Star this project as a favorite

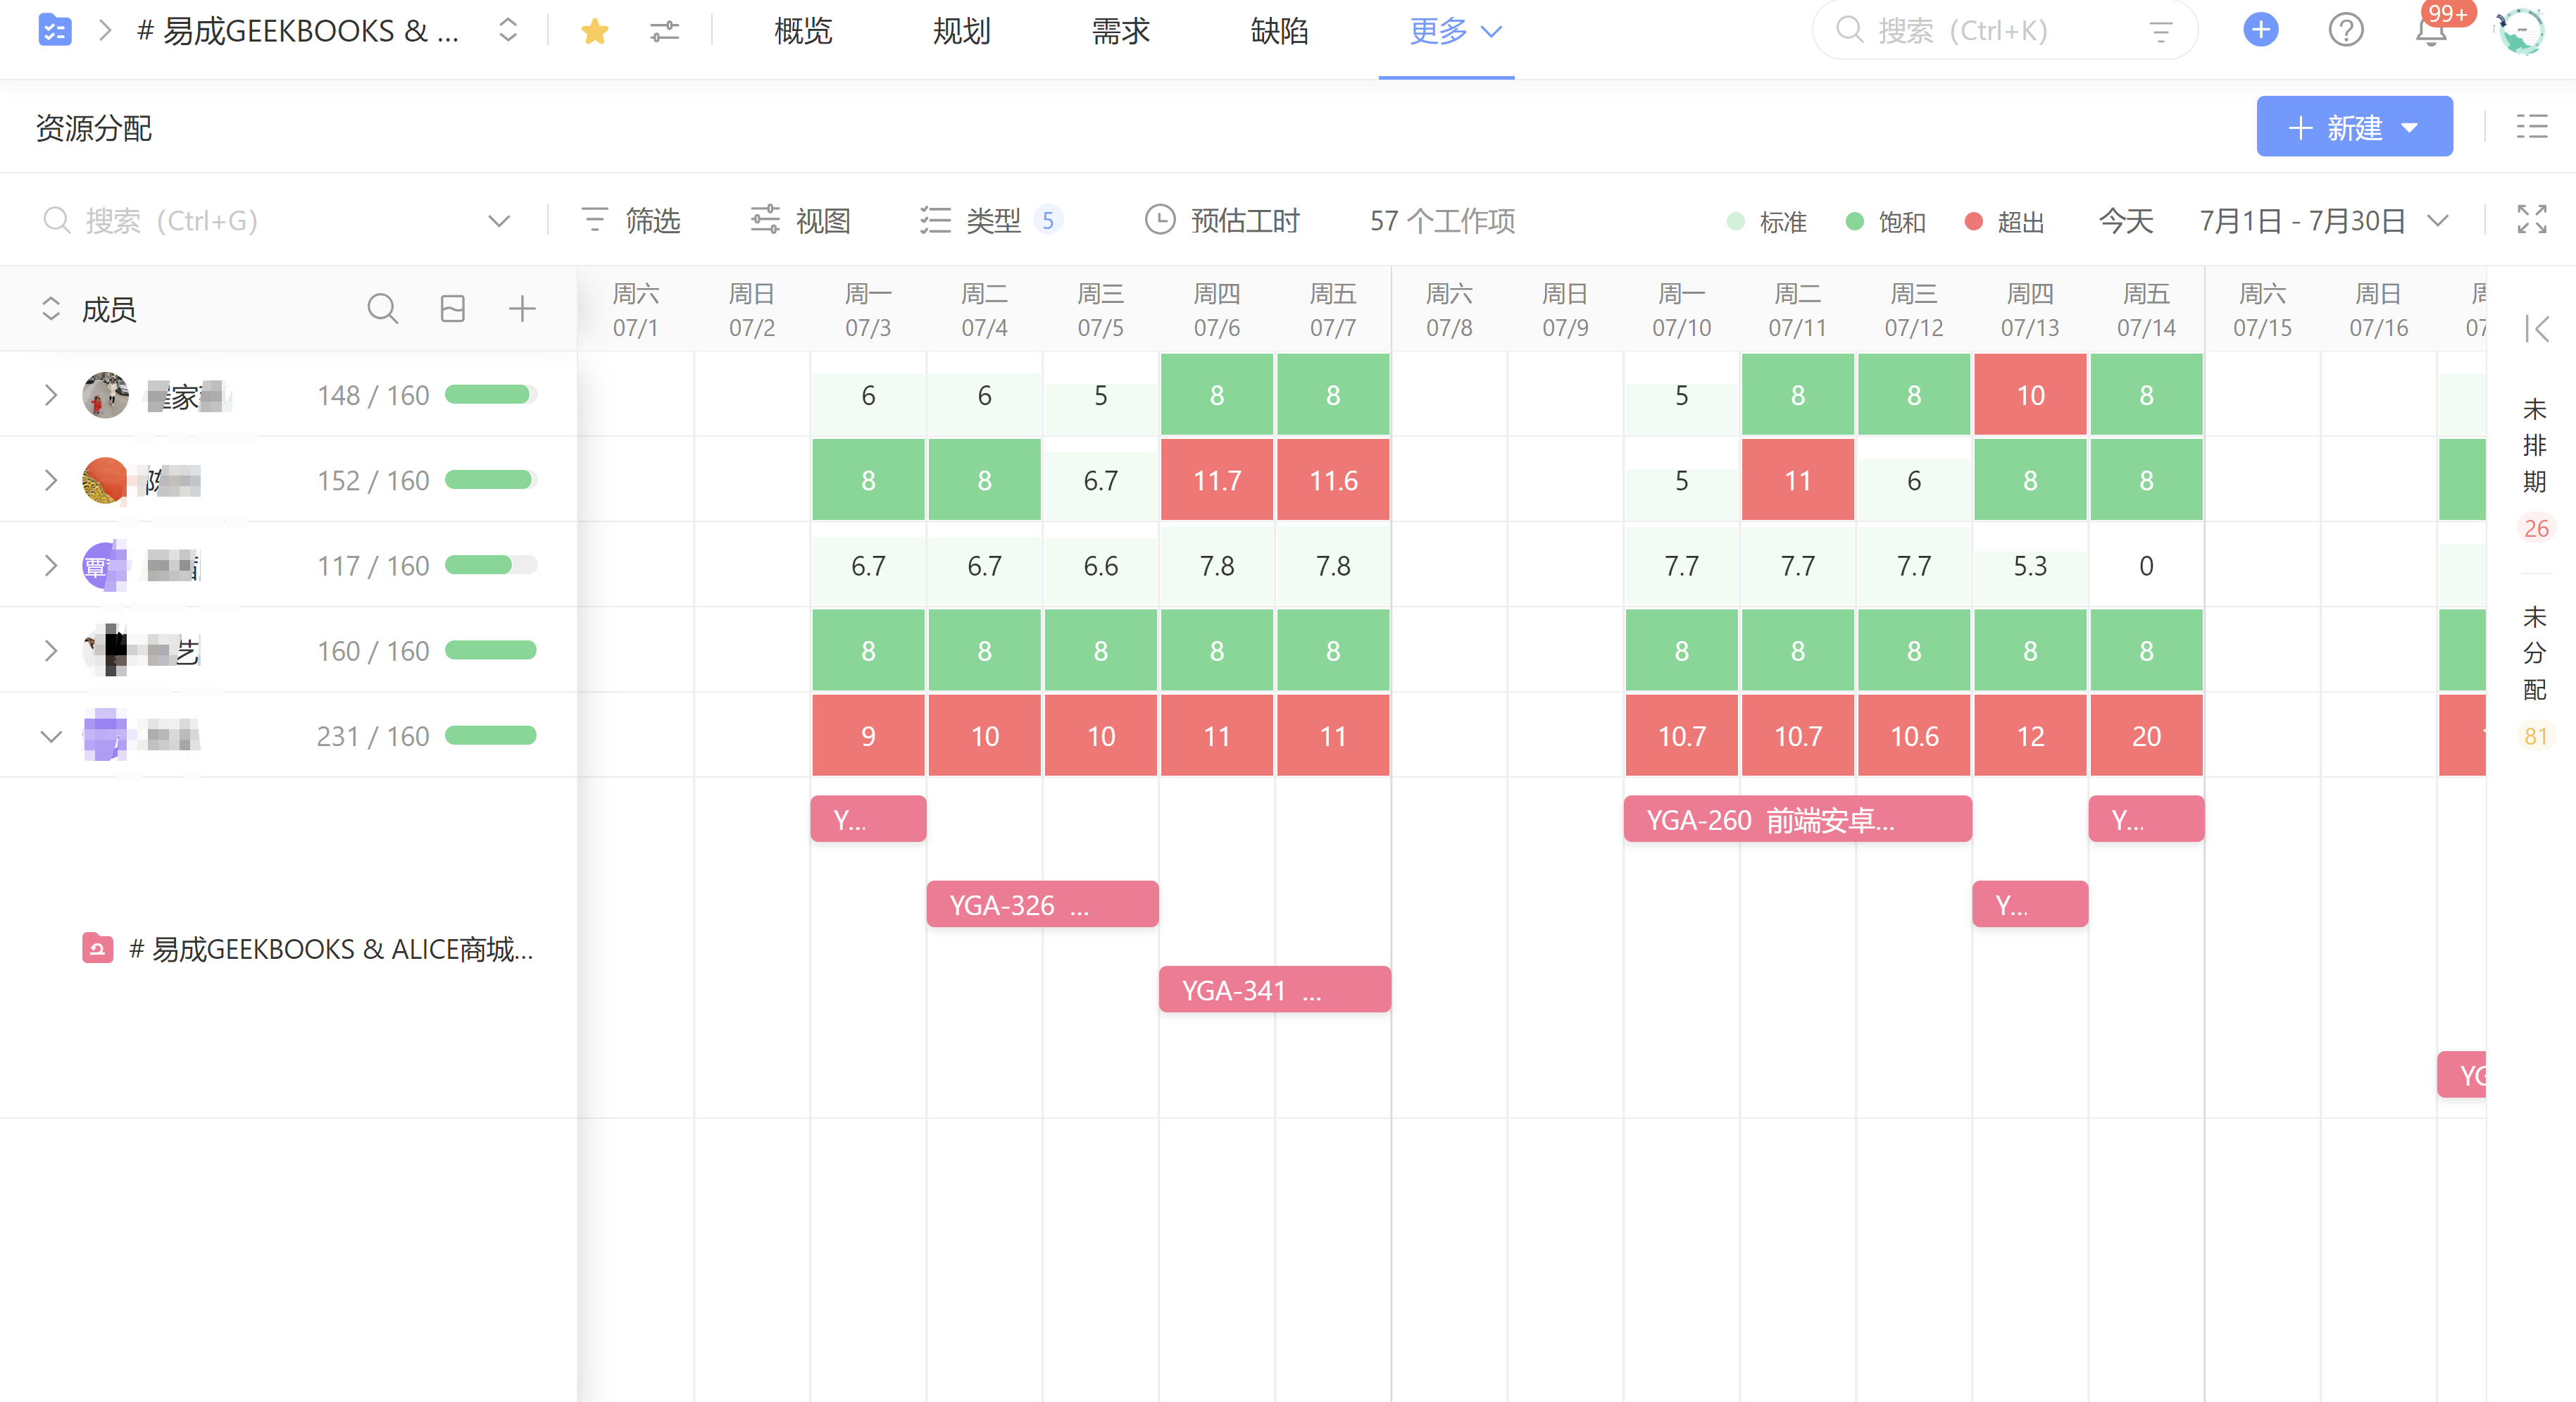594,31
